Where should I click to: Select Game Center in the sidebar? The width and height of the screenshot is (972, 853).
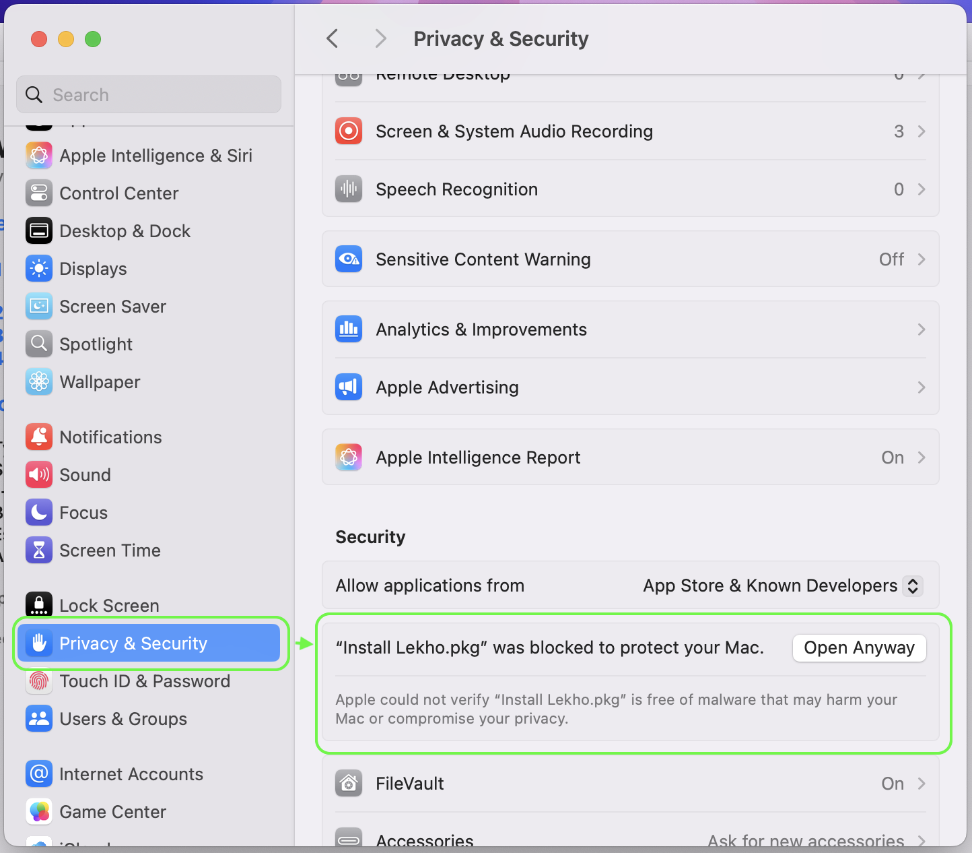click(x=149, y=812)
